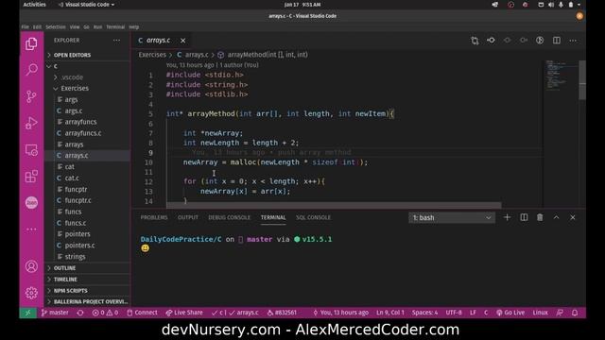605x340 pixels.
Task: Switch to the Problems panel tab
Action: pos(154,217)
